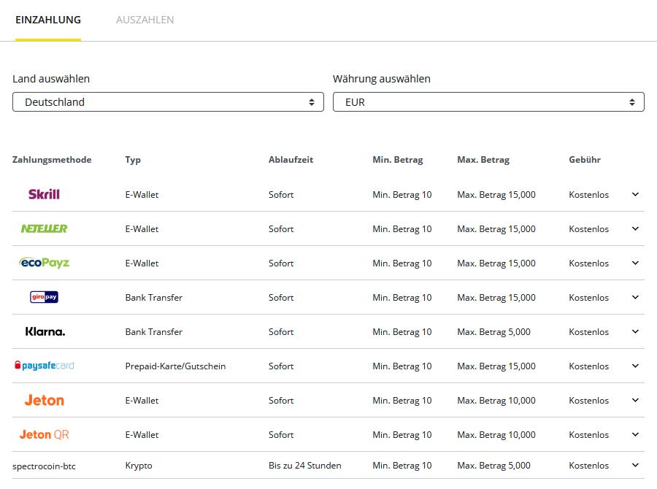Click the Min. Betrag column header

398,160
